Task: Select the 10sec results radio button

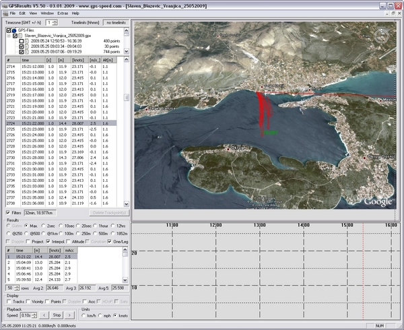Action: tap(61, 226)
